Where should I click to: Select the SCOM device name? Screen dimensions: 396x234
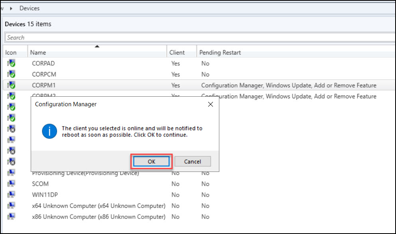coord(40,184)
